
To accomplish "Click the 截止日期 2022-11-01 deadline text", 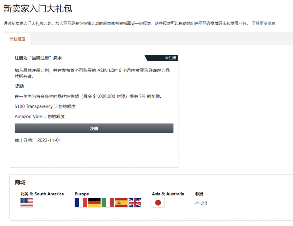I will click(x=38, y=140).
